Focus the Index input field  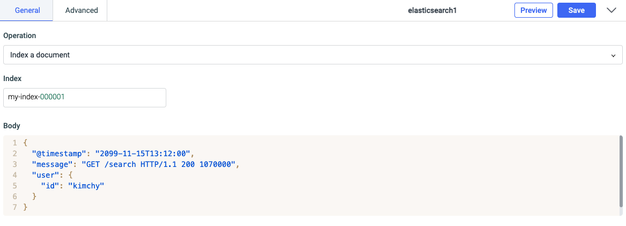click(85, 98)
